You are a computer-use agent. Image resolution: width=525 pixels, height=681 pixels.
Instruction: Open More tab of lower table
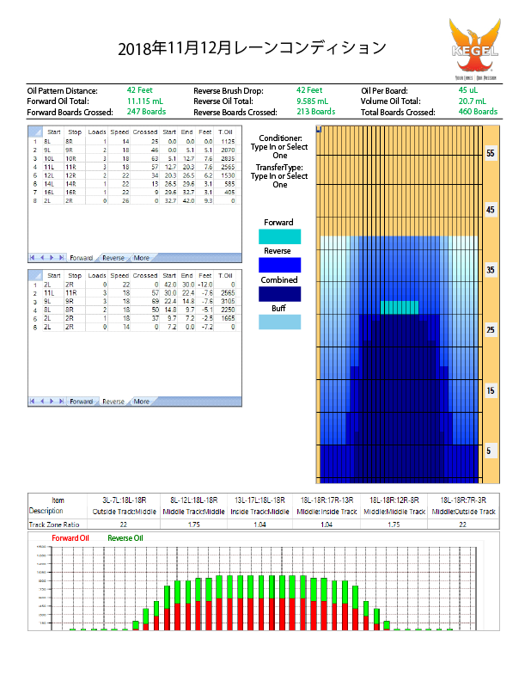pyautogui.click(x=142, y=402)
